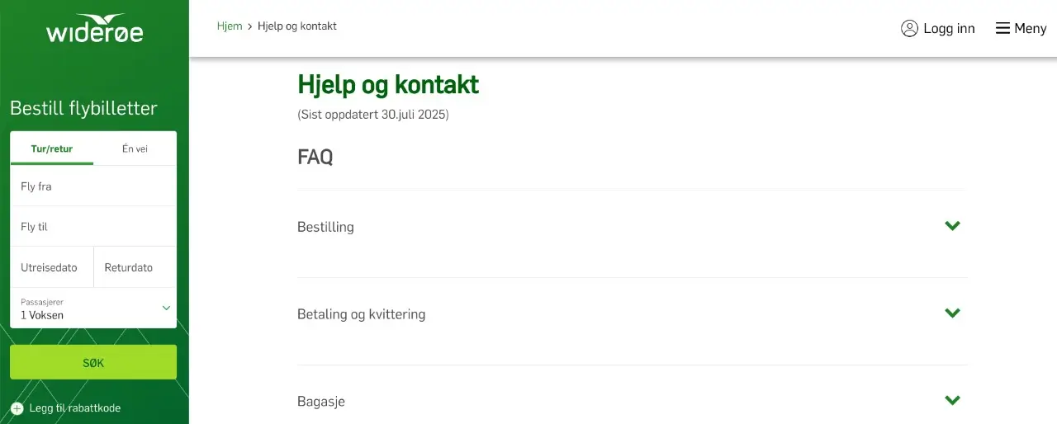Click Legg til rabattkode link
The height and width of the screenshot is (424, 1057).
[75, 408]
